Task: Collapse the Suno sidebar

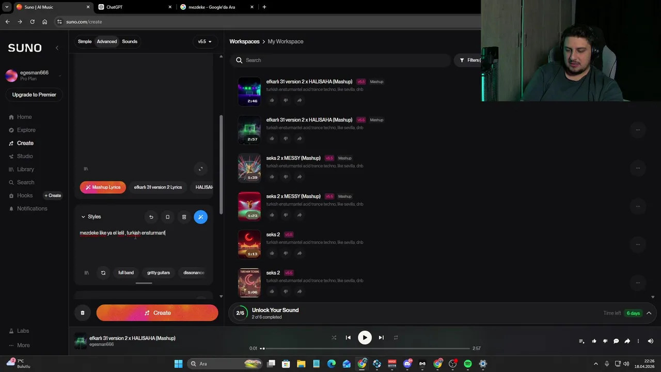Action: 57,48
